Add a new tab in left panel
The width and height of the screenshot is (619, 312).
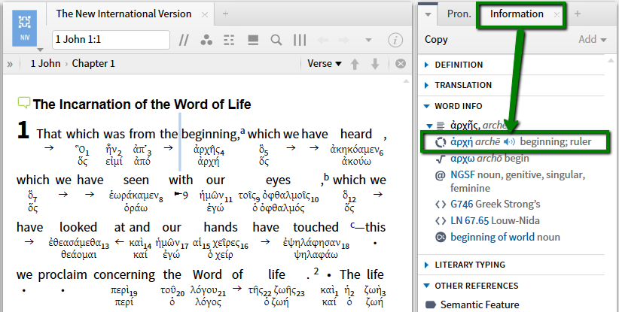coord(225,14)
